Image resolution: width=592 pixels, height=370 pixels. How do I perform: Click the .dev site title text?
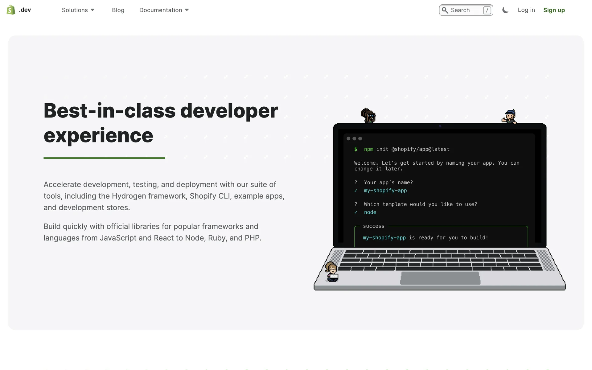tap(25, 10)
